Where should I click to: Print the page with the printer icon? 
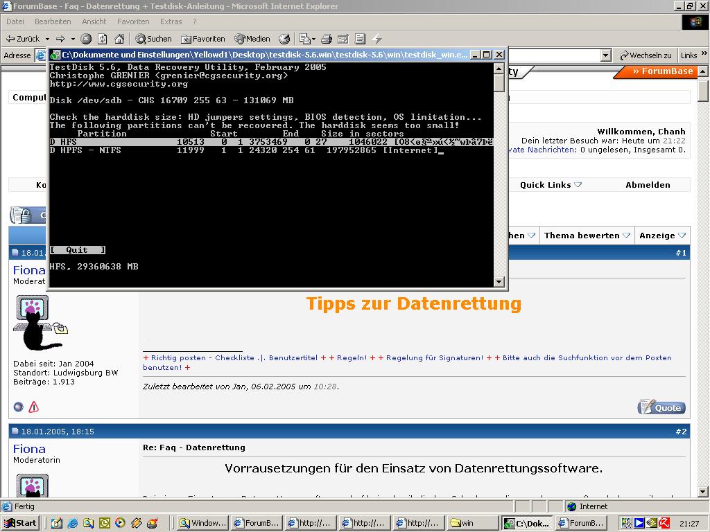(x=327, y=39)
